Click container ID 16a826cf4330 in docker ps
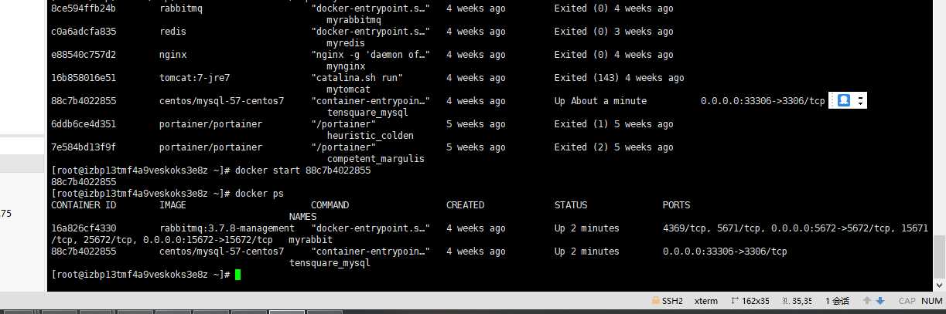Screen dimensions: 946x314 point(84,228)
